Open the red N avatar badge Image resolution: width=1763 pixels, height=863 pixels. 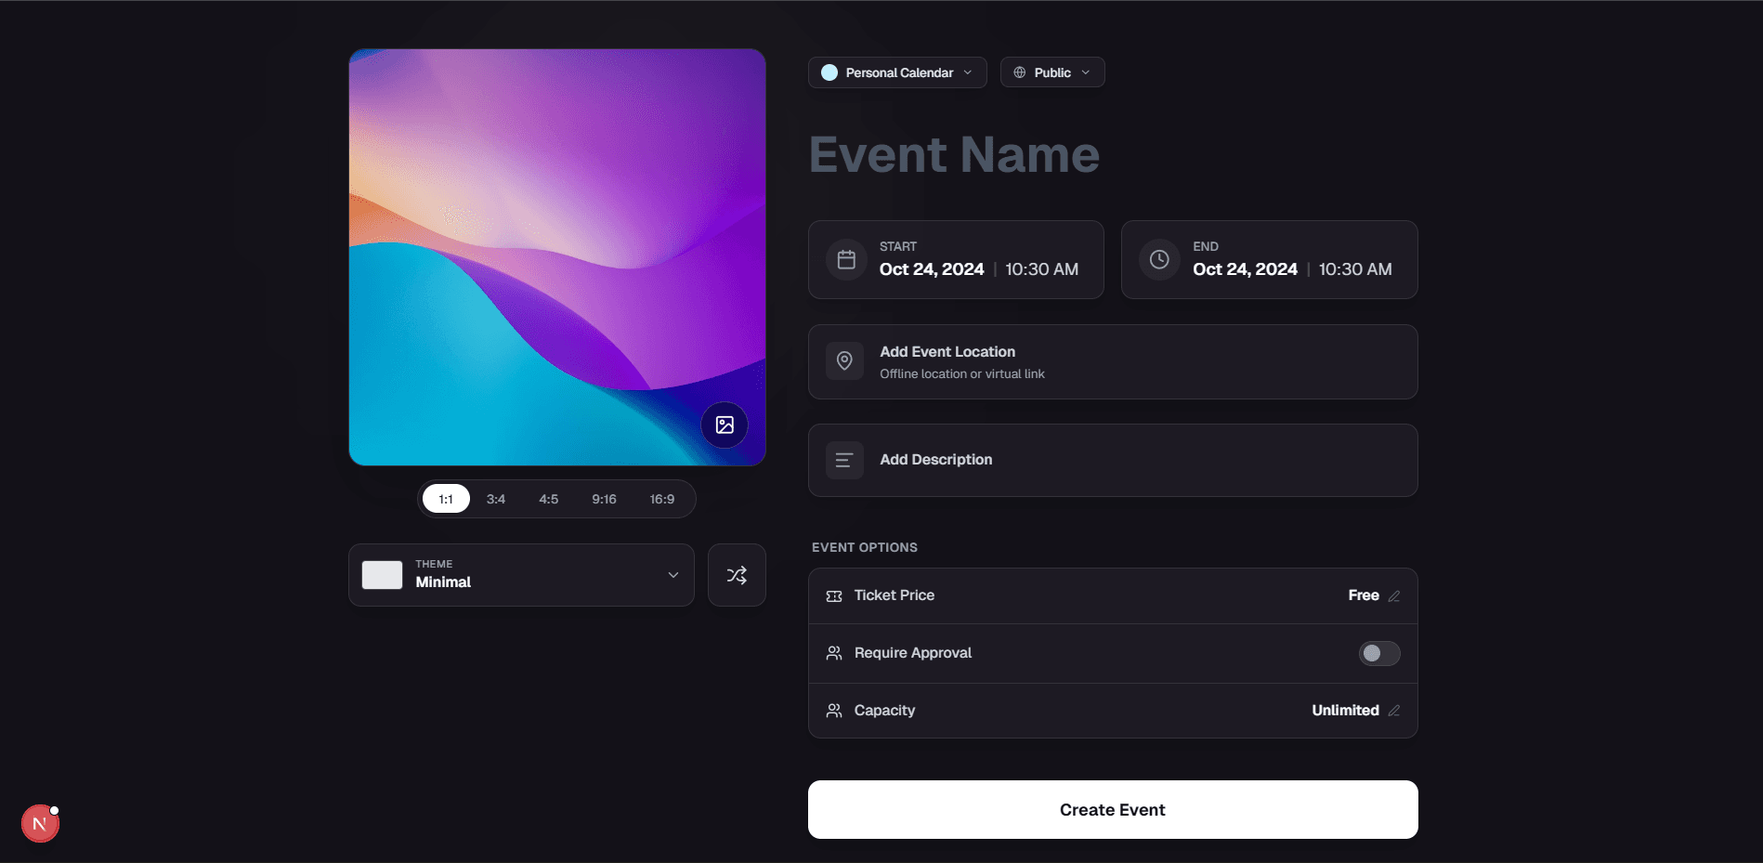coord(40,823)
